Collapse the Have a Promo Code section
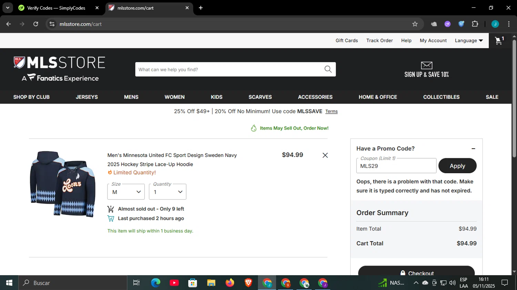517x290 pixels. pyautogui.click(x=473, y=149)
